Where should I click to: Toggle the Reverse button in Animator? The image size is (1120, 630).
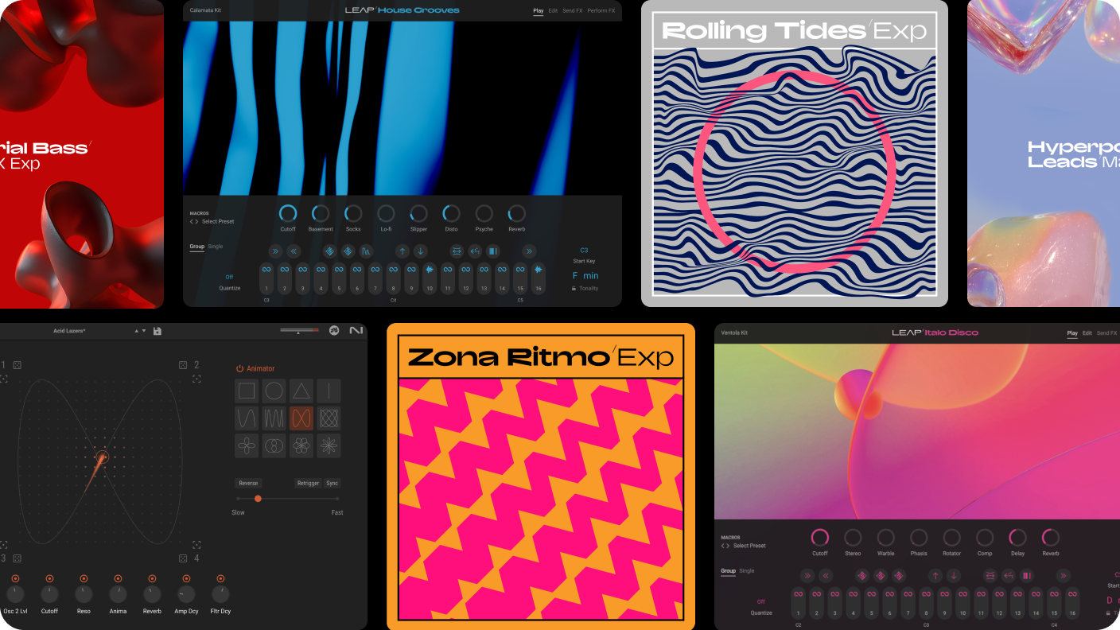[x=248, y=483]
